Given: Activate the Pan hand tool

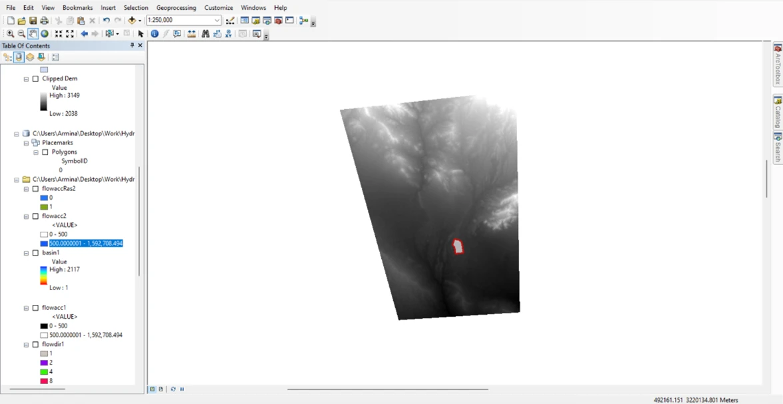Looking at the screenshot, I should point(33,33).
